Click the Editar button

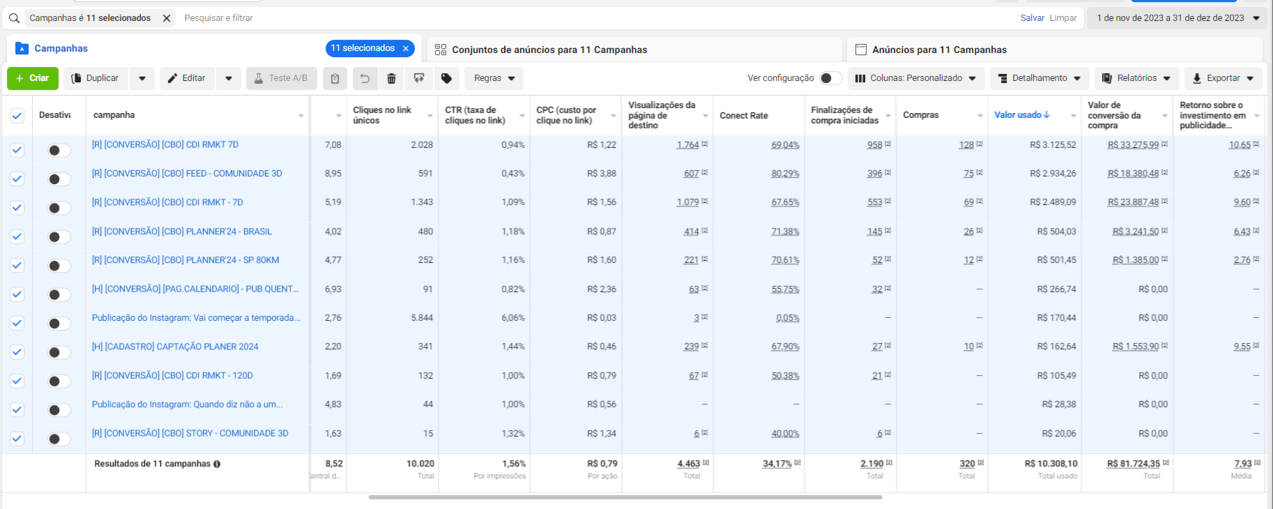(x=187, y=78)
